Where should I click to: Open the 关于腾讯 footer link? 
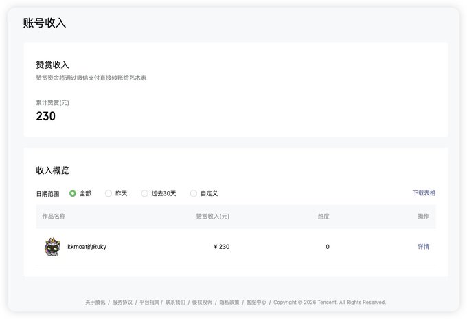pos(95,302)
